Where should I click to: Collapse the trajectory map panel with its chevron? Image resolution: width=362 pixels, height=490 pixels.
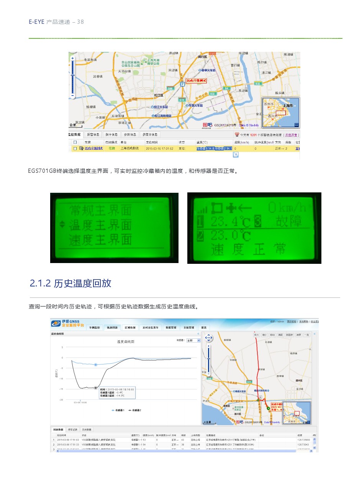pos(314,334)
